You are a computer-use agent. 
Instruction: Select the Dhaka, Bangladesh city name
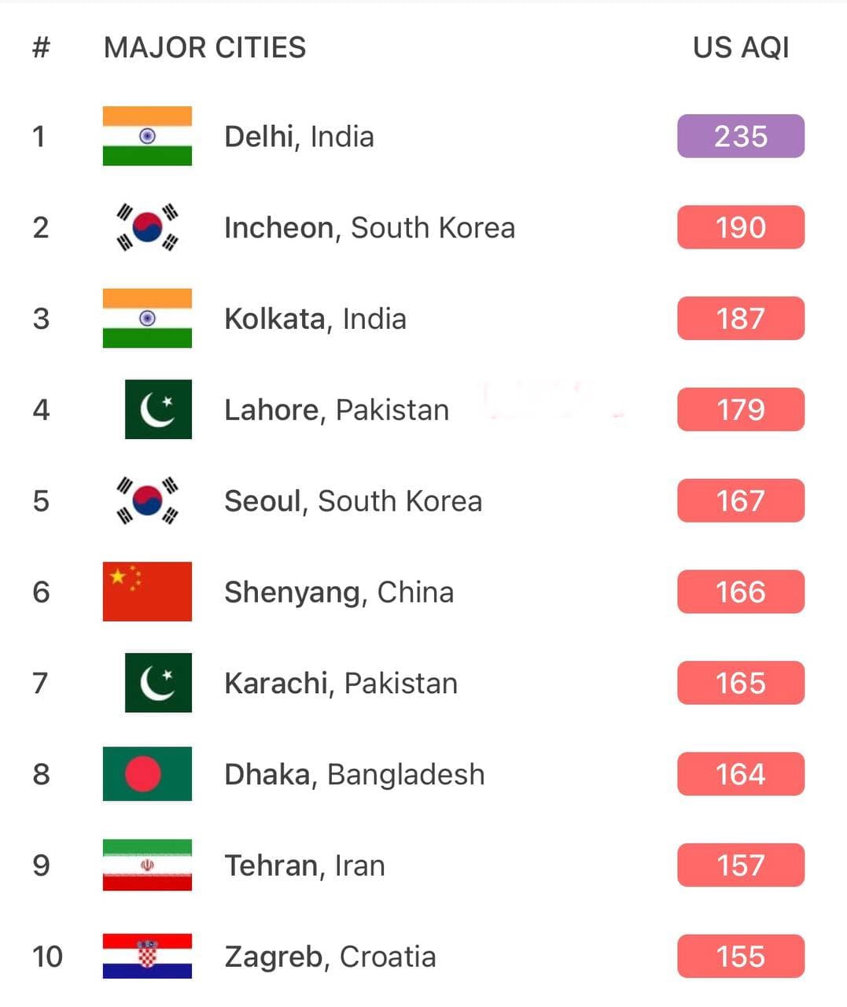(x=355, y=775)
